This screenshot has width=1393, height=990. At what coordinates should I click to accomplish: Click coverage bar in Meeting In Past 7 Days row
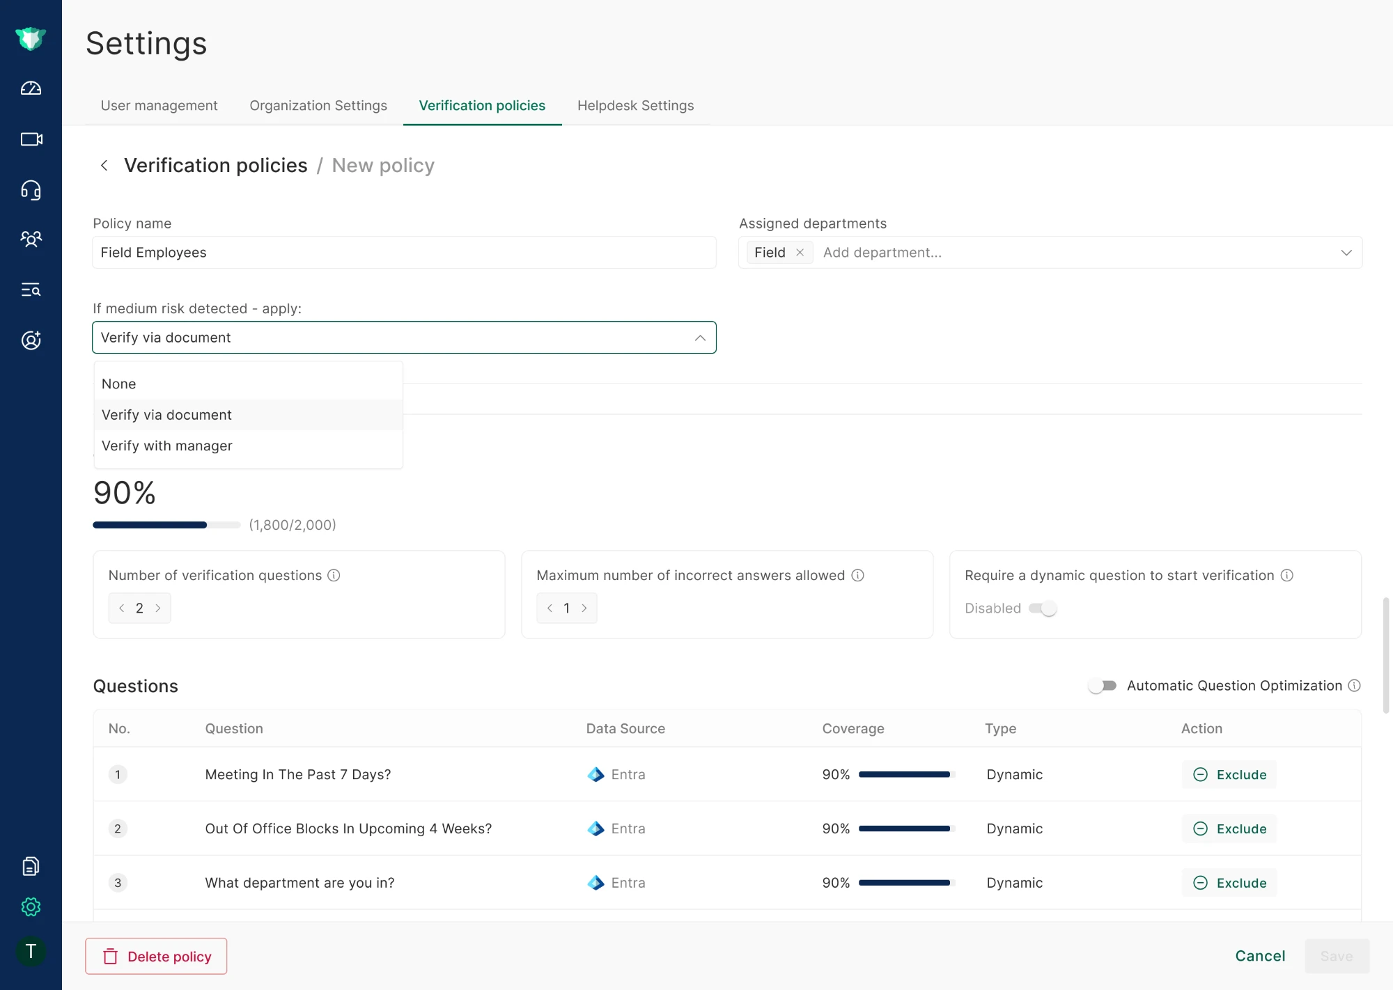click(x=905, y=774)
